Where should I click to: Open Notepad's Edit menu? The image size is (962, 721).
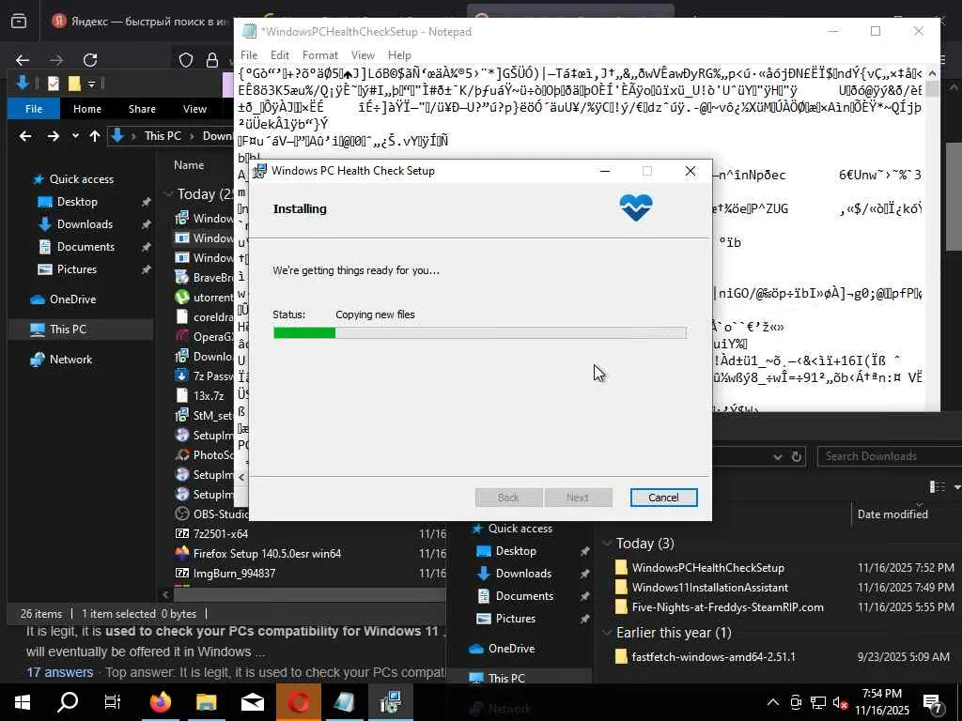(280, 55)
